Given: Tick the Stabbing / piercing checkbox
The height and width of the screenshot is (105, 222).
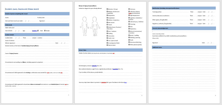Looking at the screenshot, I should pyautogui.click(x=129, y=38).
